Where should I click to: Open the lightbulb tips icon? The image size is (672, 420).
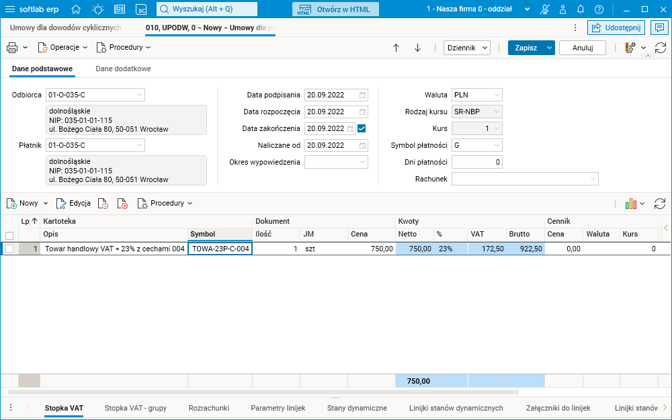(x=97, y=9)
